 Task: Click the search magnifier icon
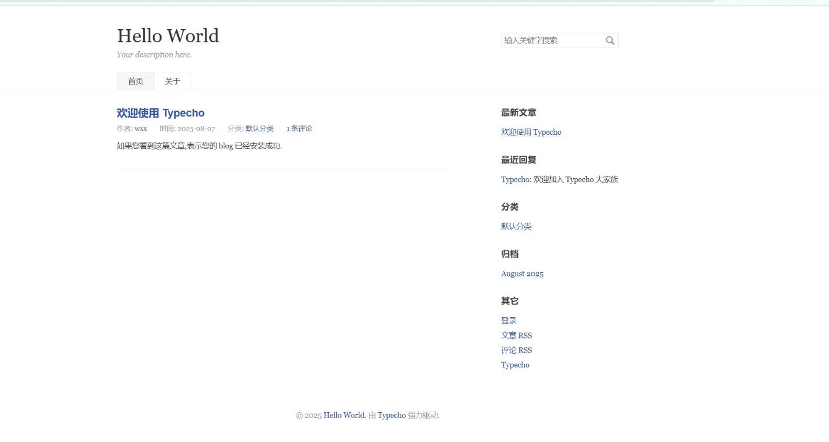click(x=610, y=41)
